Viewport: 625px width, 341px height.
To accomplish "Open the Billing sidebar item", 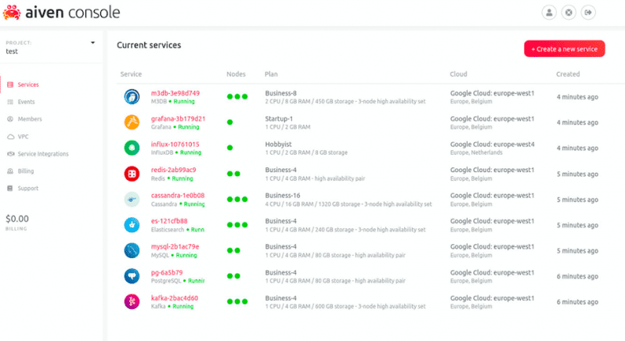I will 26,170.
